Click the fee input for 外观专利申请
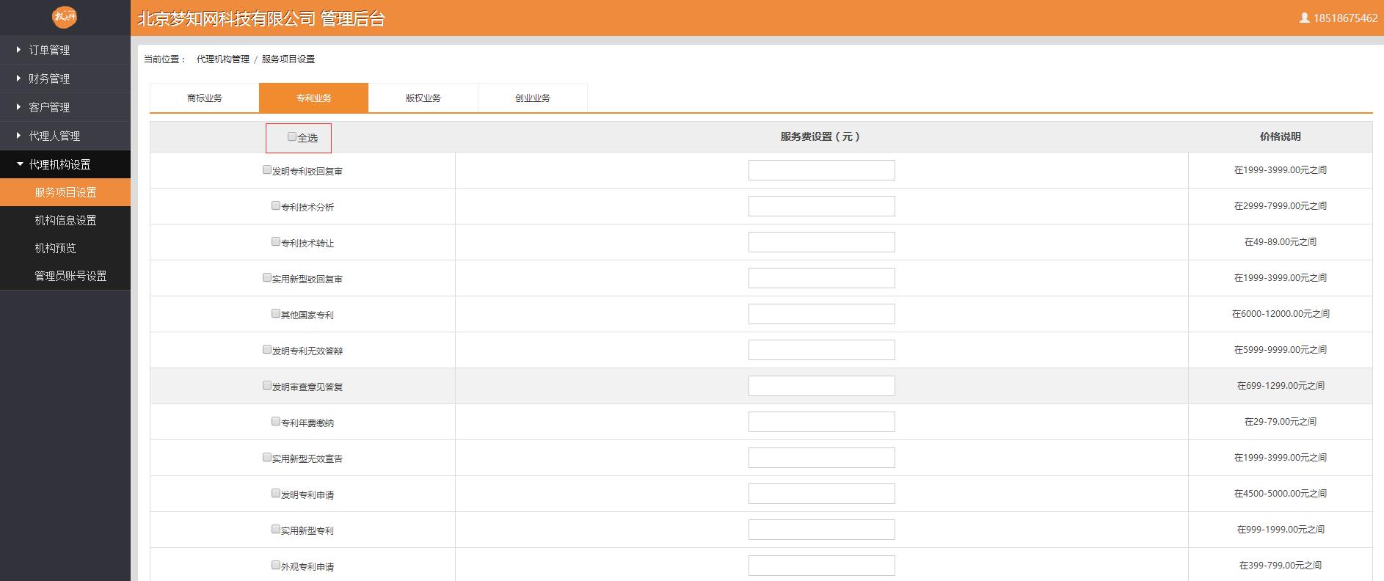This screenshot has height=581, width=1384. pos(822,566)
